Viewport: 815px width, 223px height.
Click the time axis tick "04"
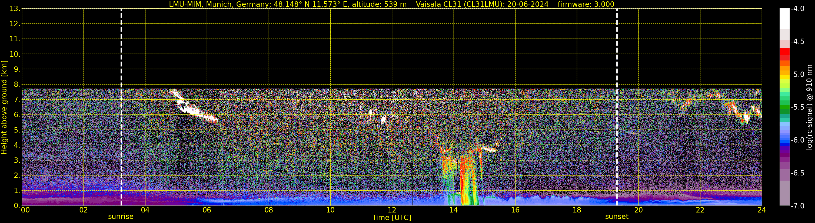point(145,210)
